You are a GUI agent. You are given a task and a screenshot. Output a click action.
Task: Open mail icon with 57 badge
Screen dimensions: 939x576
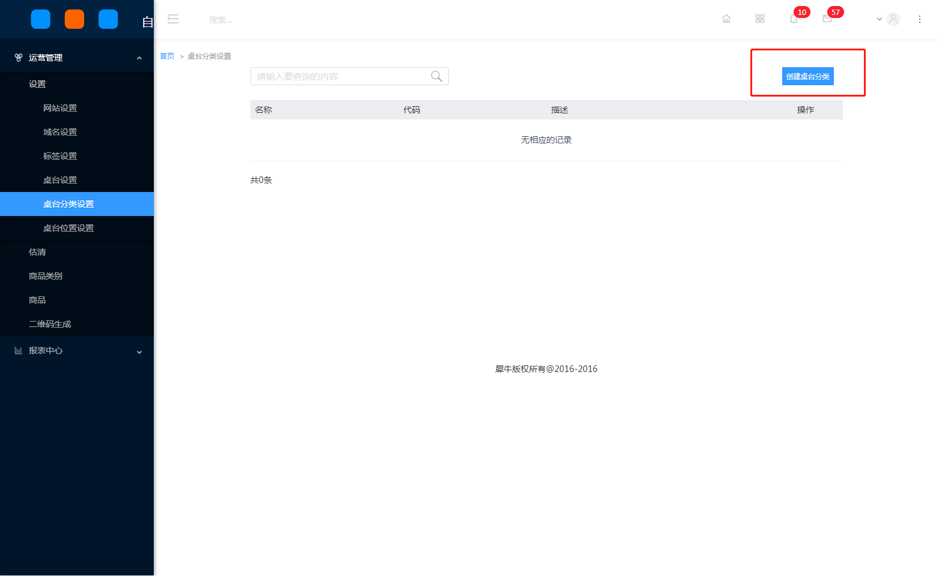point(827,19)
